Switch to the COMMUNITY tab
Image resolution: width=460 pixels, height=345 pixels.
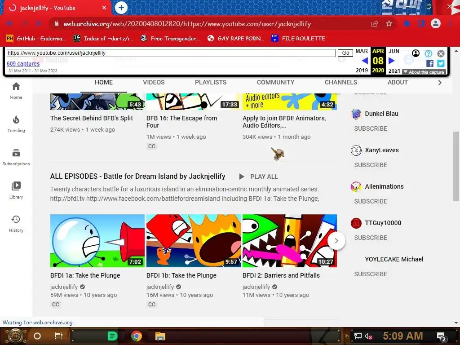pos(275,83)
